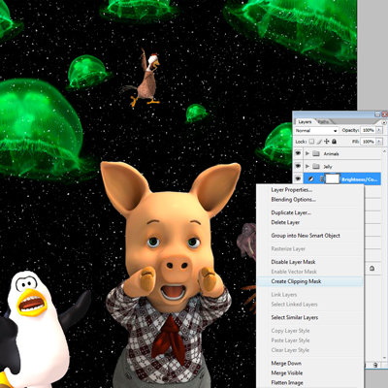The image size is (388, 388).
Task: Open the Fill slider arrow
Action: click(378, 142)
